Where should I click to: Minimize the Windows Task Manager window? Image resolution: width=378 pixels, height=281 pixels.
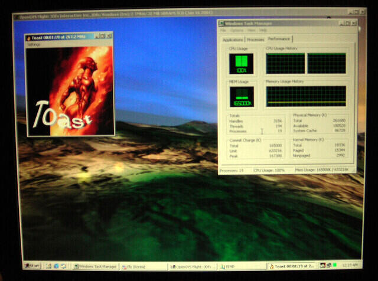[x=342, y=23]
